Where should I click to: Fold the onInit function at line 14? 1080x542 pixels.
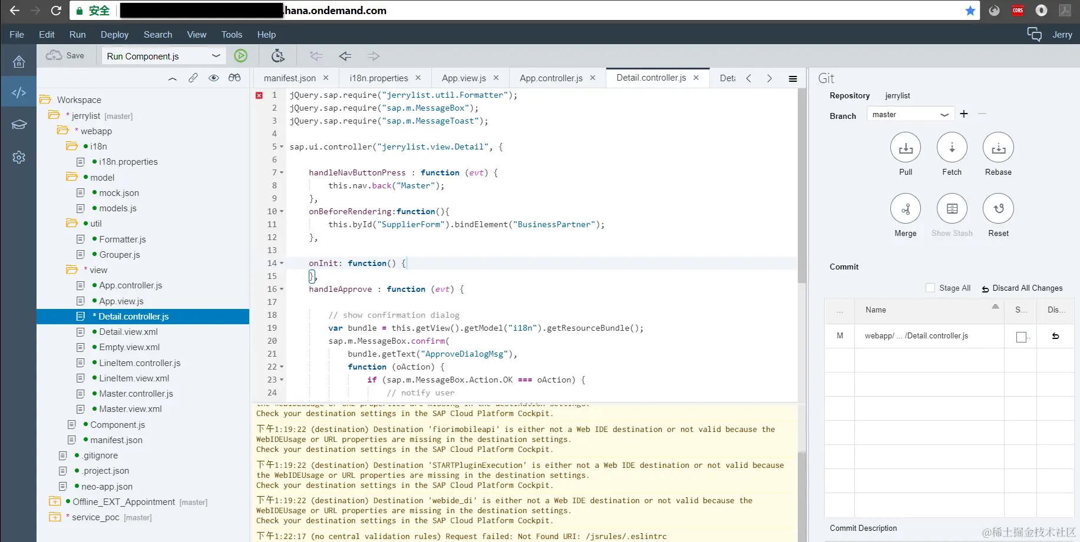pos(282,264)
